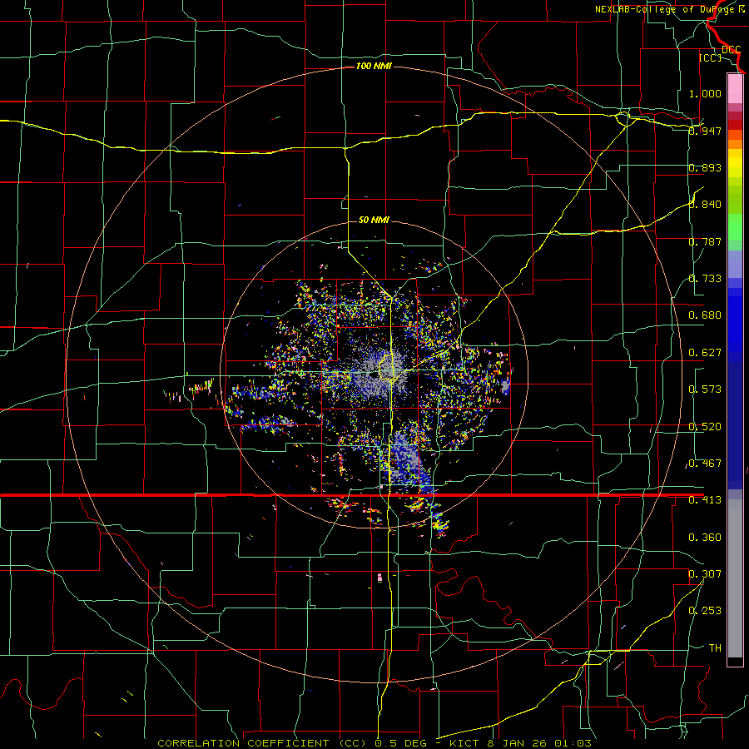Select the 0.627 legend value
Screen dimensions: 749x749
click(x=705, y=353)
